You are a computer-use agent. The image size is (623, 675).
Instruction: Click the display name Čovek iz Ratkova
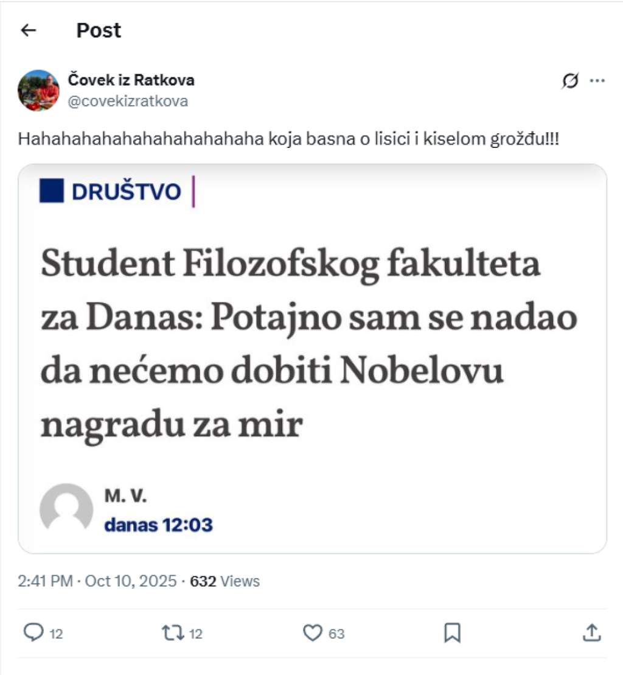point(131,80)
